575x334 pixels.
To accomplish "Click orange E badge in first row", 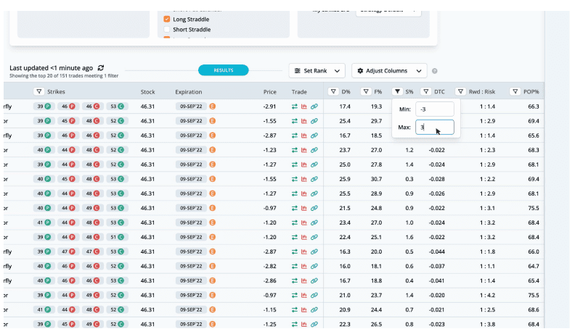I will tap(213, 107).
